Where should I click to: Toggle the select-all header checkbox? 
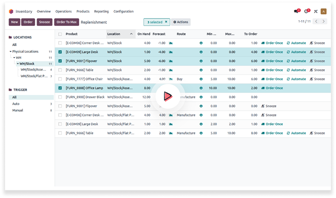coord(60,34)
